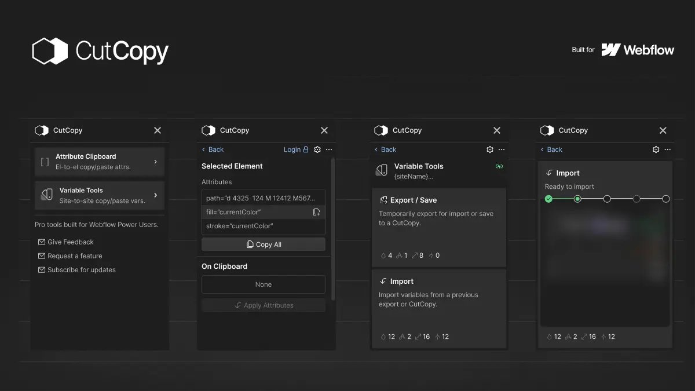695x391 pixels.
Task: Select the stroke="currentColor" attribute row
Action: (x=264, y=226)
